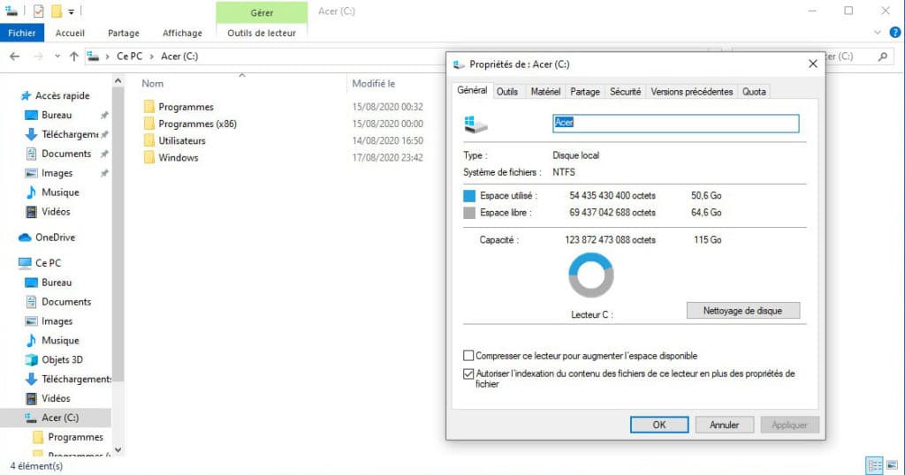Click Musique icon under Accès rapide

tap(31, 192)
